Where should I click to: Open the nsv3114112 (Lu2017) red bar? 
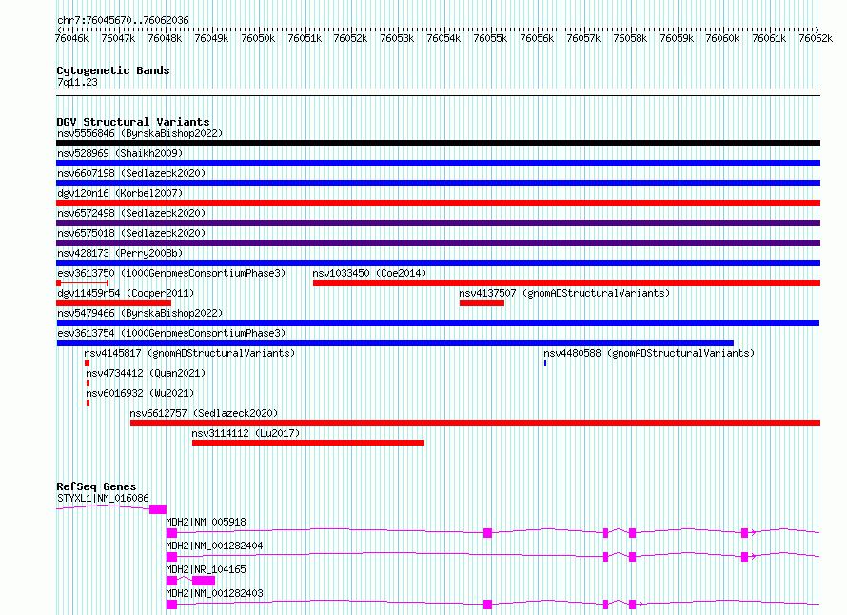click(x=308, y=443)
